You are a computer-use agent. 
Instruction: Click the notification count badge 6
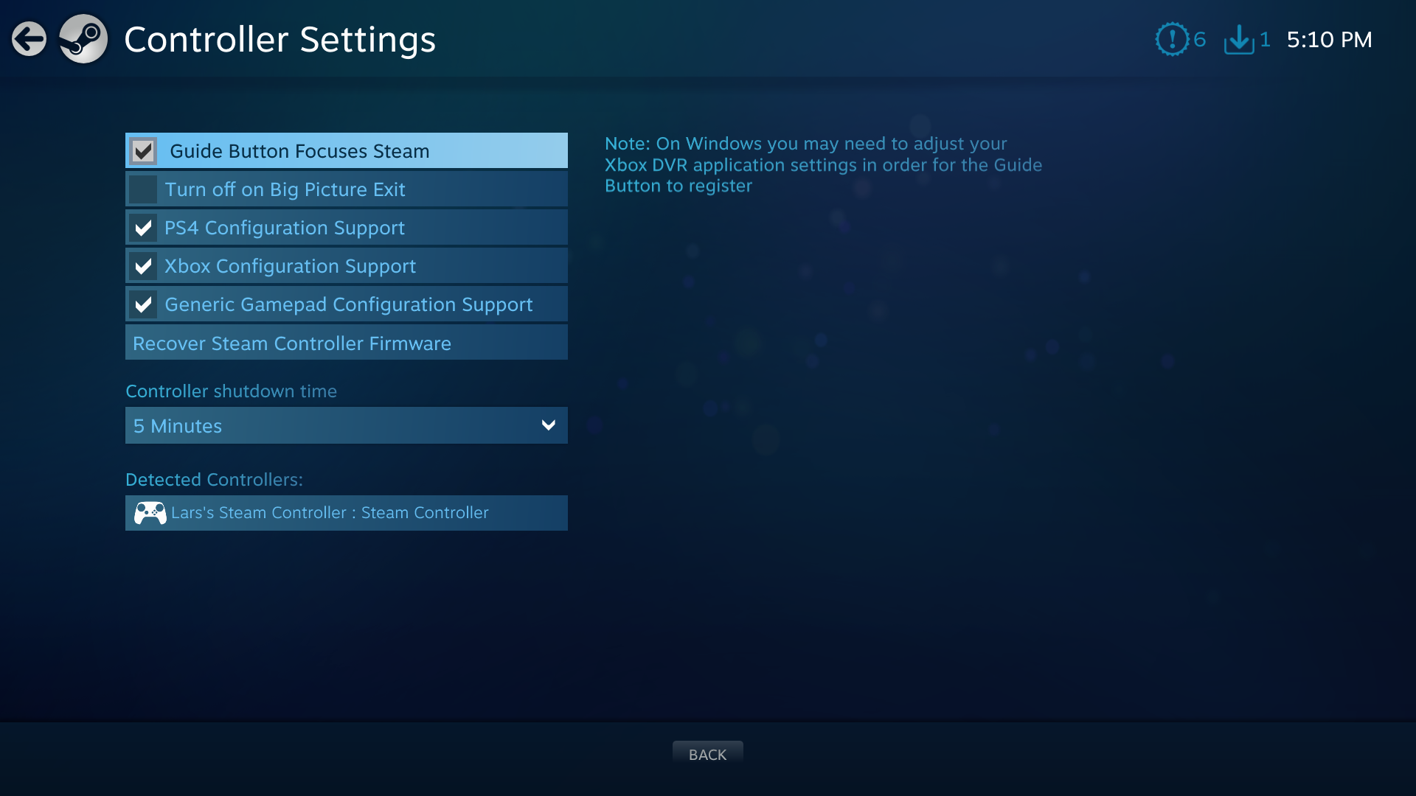tap(1199, 39)
